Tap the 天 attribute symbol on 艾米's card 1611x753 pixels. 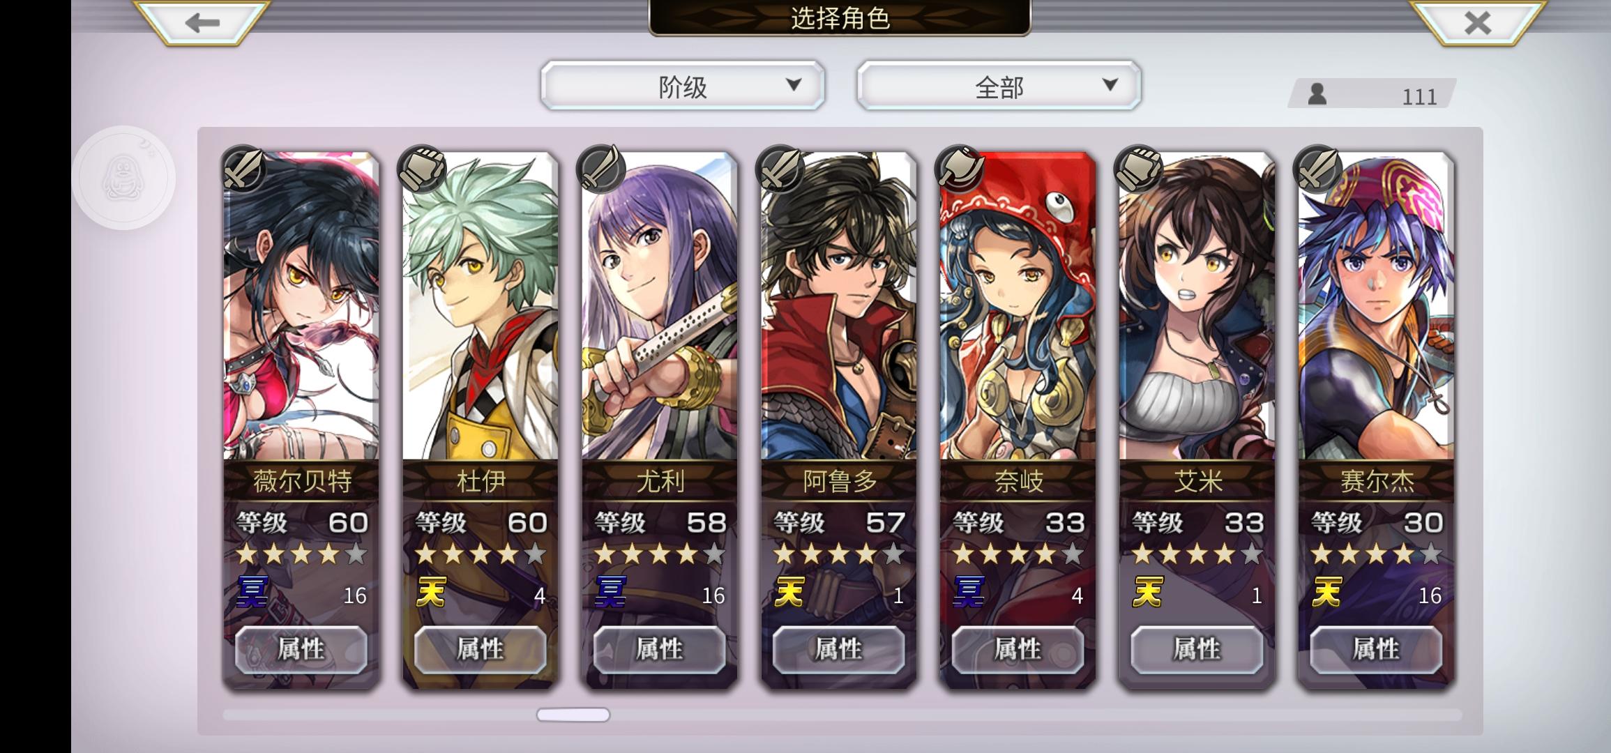point(1148,593)
